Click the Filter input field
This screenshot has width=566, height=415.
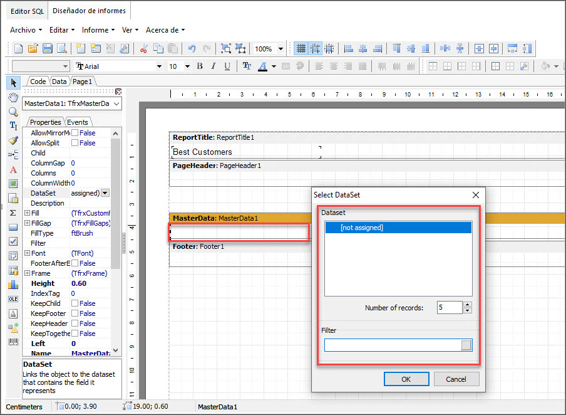393,345
